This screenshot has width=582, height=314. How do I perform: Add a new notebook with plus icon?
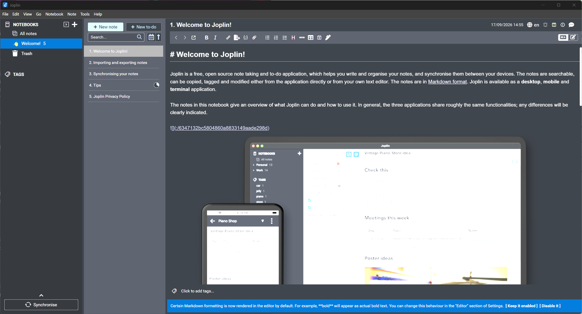tap(74, 25)
